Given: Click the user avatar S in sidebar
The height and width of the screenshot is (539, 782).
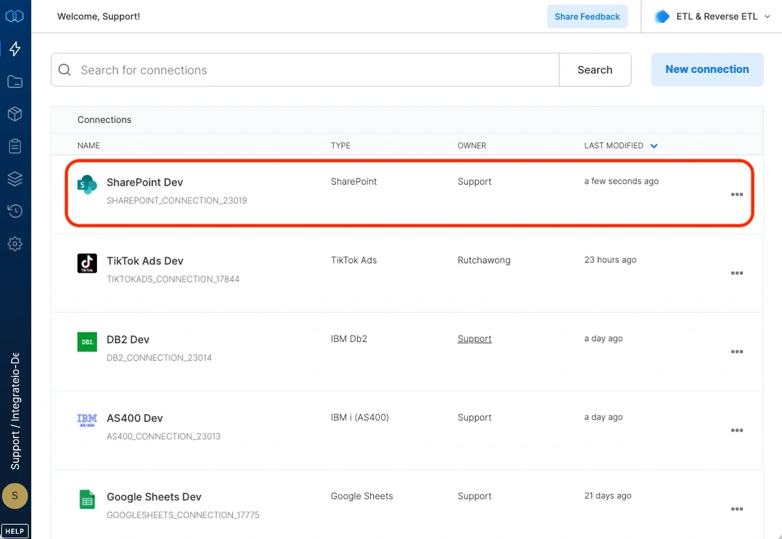Looking at the screenshot, I should pos(14,496).
